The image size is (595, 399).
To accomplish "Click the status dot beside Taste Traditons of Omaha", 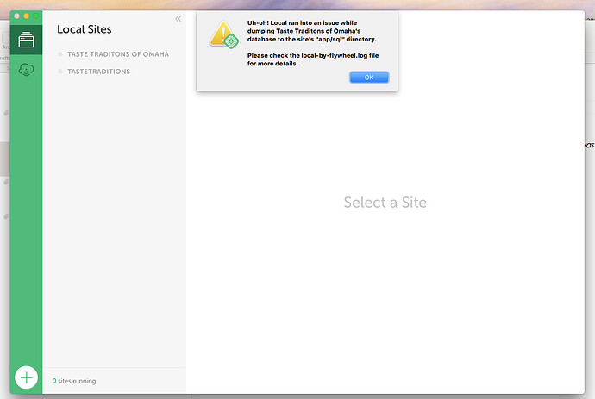I will (60, 54).
